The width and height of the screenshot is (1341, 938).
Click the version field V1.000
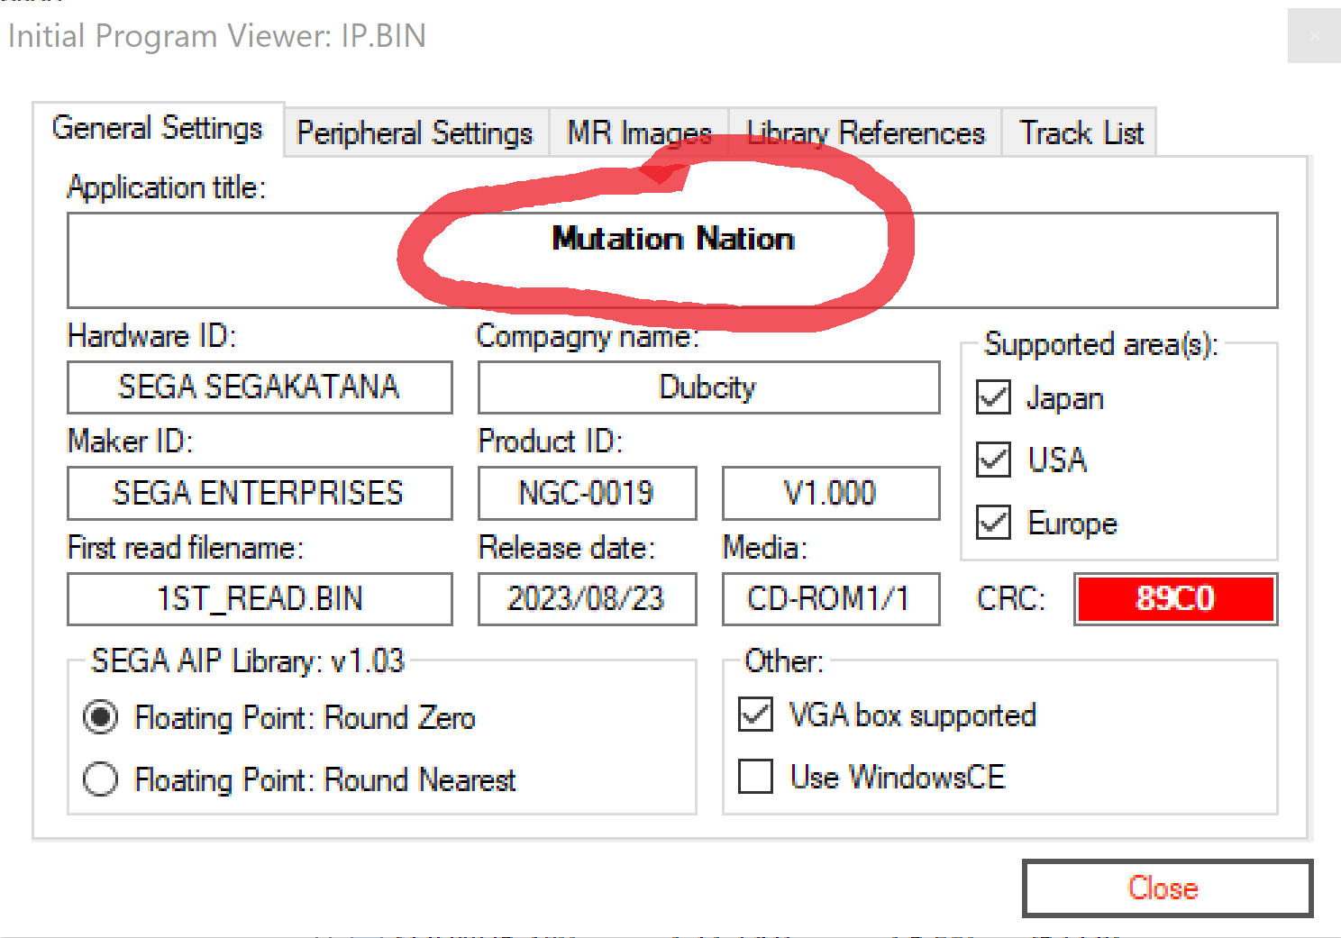click(830, 493)
